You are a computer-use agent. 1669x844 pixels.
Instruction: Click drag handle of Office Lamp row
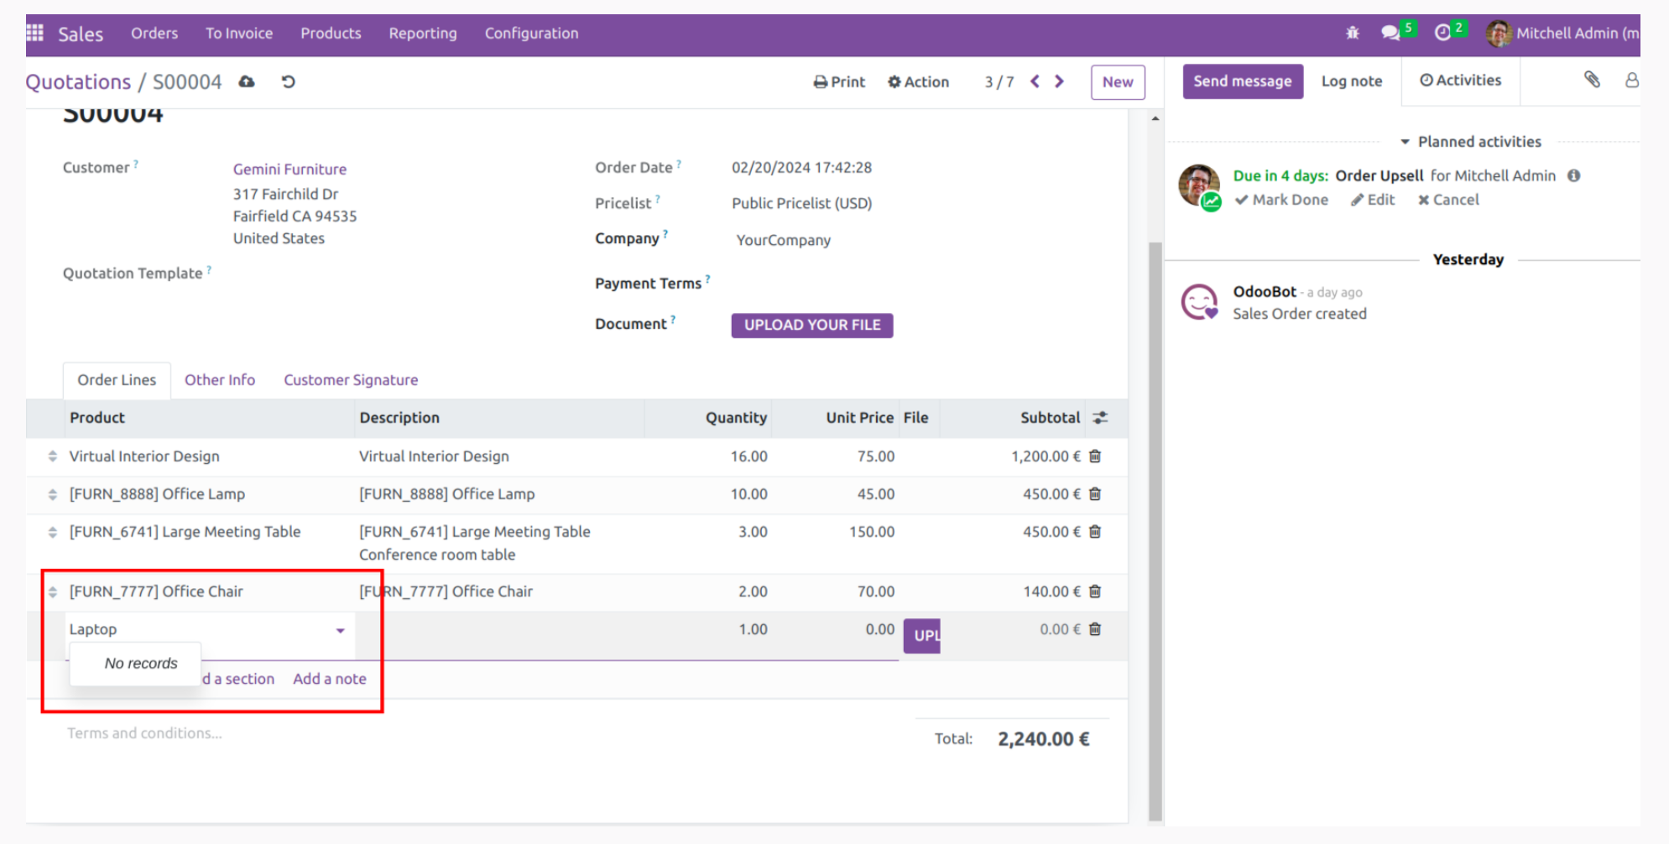tap(53, 494)
